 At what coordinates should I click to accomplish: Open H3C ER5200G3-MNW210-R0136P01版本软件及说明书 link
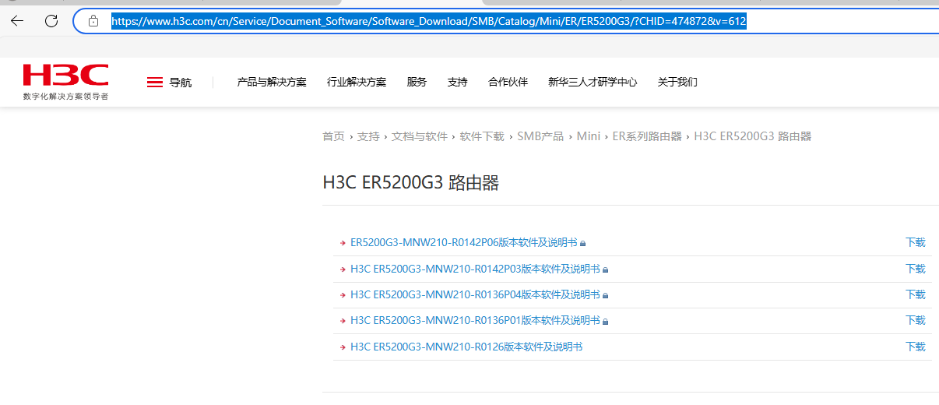[475, 321]
